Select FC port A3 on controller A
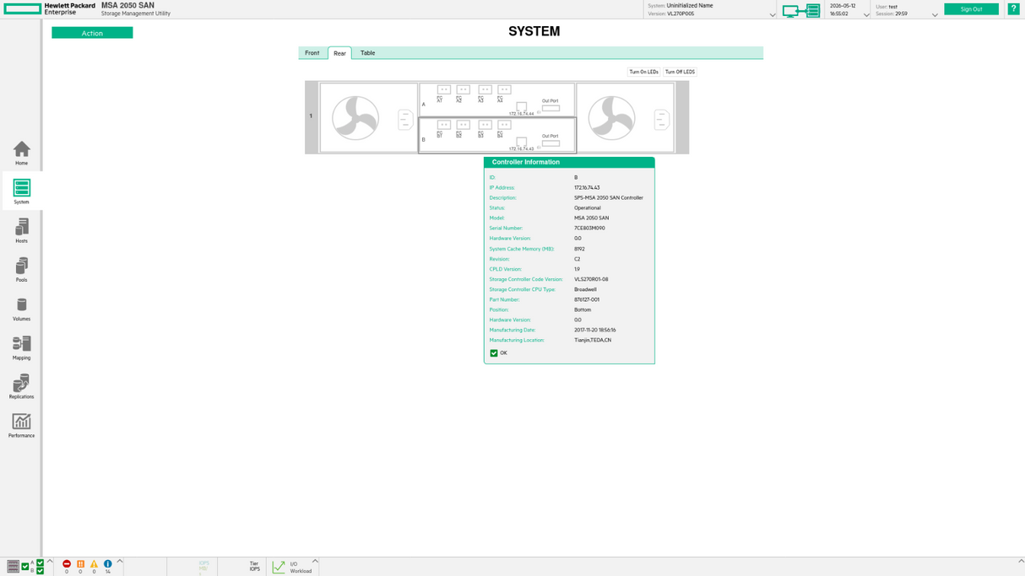The image size is (1025, 576). coord(485,89)
